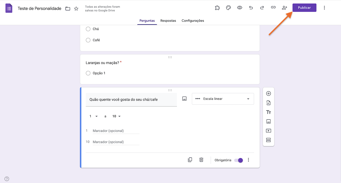This screenshot has height=183, width=341.
Task: Click the undo arrow icon
Action: pyautogui.click(x=251, y=8)
